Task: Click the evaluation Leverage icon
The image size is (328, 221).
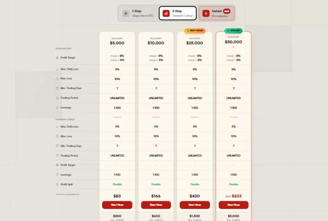Action: 57,108
